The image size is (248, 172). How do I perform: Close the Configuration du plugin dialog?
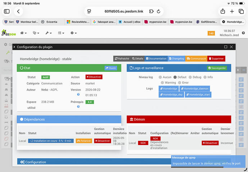pos(231,47)
